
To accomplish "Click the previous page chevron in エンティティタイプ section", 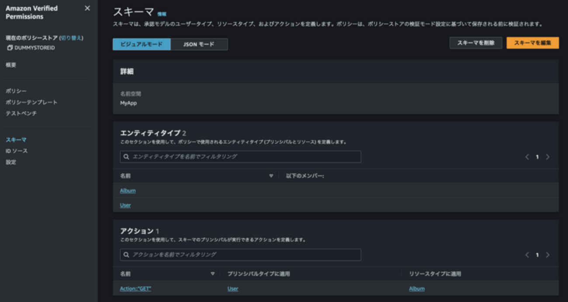I will point(527,156).
